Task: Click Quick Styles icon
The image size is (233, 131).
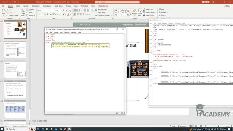Action: click(140, 13)
